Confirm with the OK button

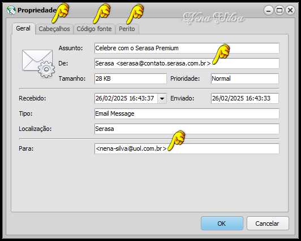(222, 223)
